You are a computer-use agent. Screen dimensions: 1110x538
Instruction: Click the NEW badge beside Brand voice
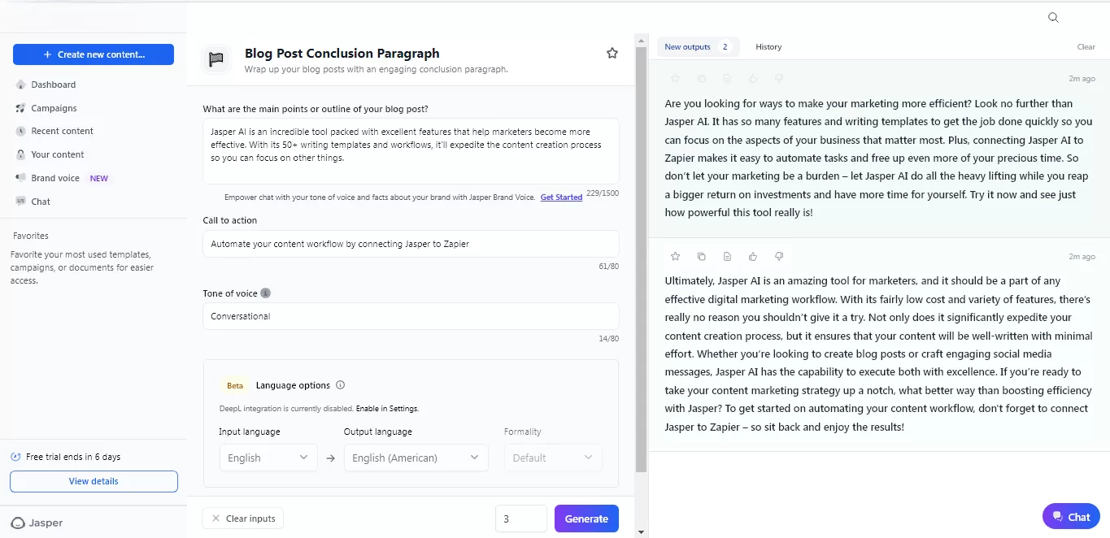coord(99,178)
